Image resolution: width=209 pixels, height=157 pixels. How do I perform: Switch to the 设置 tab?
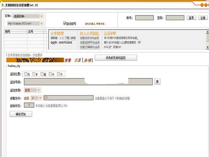78,60
